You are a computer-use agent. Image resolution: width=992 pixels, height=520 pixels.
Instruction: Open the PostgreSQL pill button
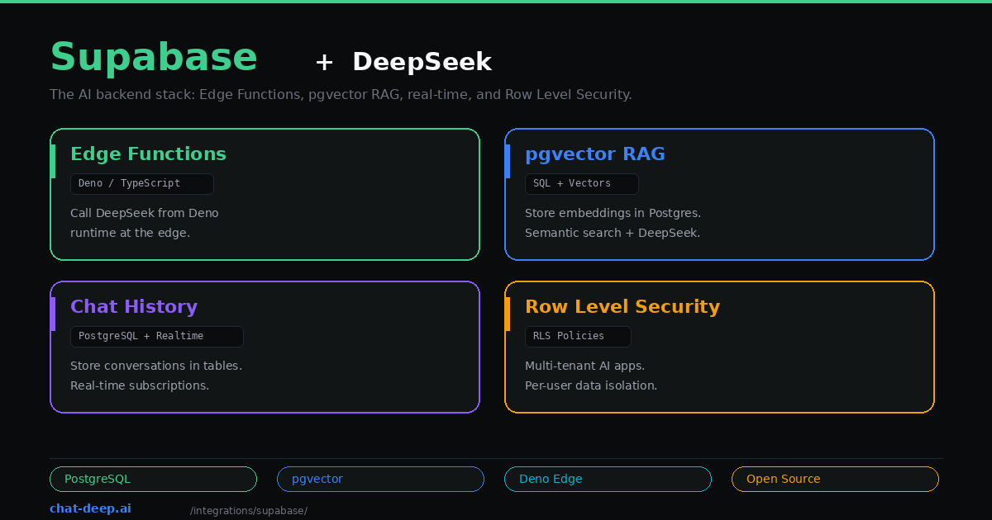point(153,479)
